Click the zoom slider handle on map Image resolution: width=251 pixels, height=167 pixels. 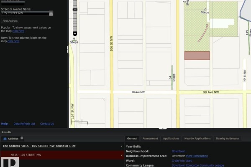(75, 10)
